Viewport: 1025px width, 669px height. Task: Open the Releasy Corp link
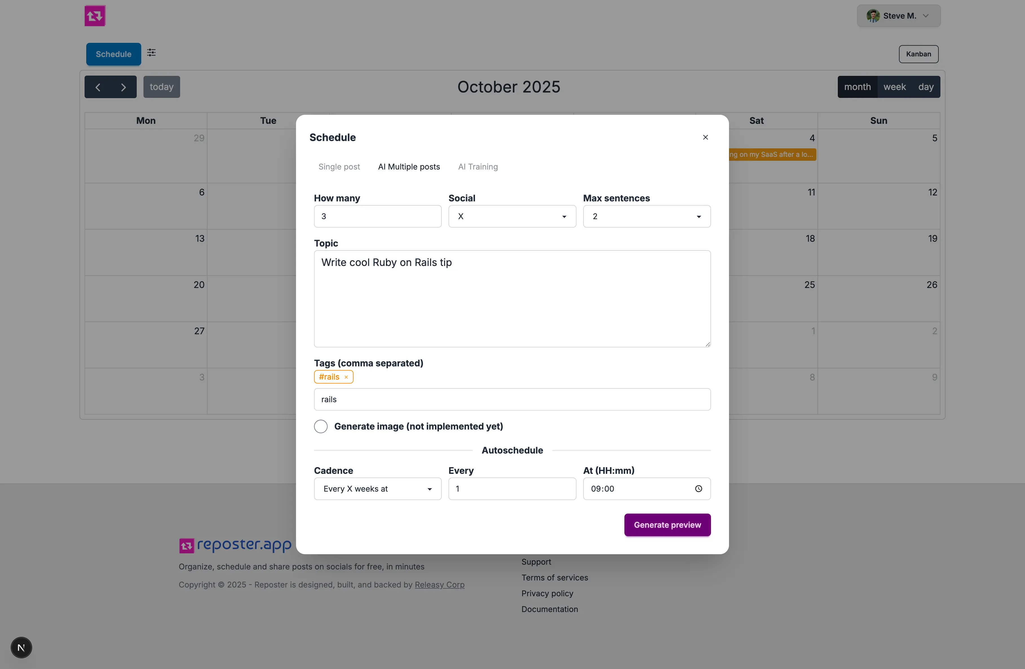(439, 585)
